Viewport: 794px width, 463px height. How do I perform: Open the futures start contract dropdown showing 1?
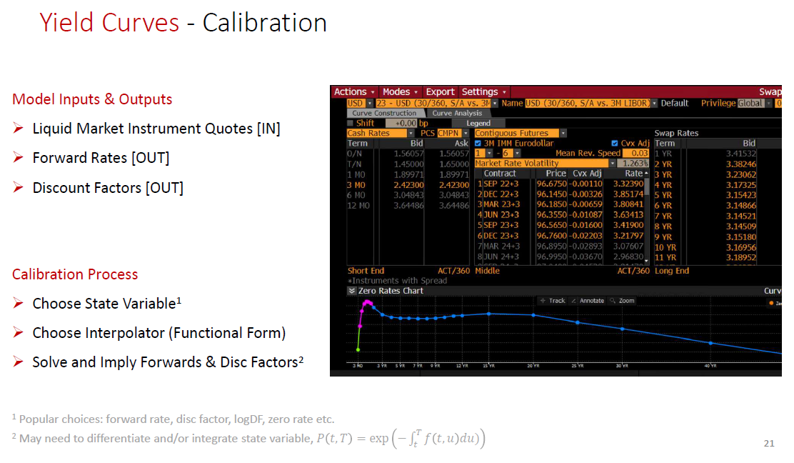pos(489,153)
